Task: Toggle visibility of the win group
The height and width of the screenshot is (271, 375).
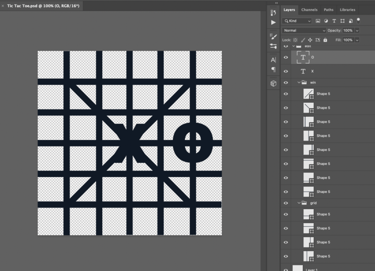Action: (x=286, y=82)
